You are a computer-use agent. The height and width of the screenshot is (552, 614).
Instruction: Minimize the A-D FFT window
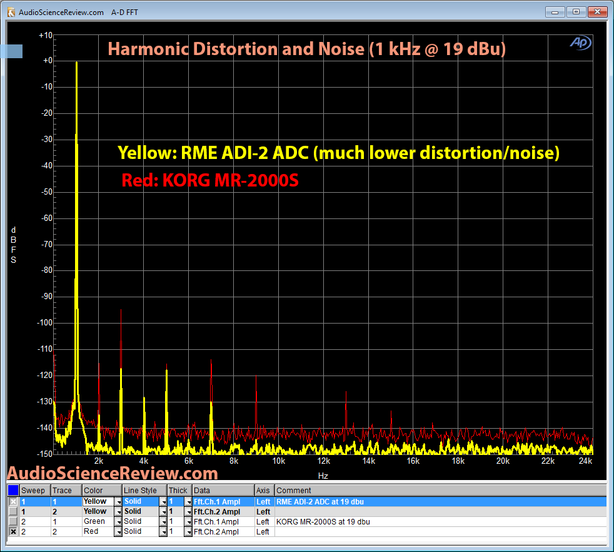tap(555, 12)
